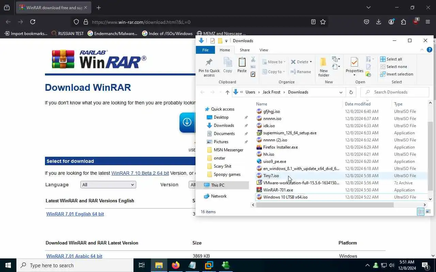Open Move to dropdown in Organize group
The image size is (436, 272).
[274, 62]
